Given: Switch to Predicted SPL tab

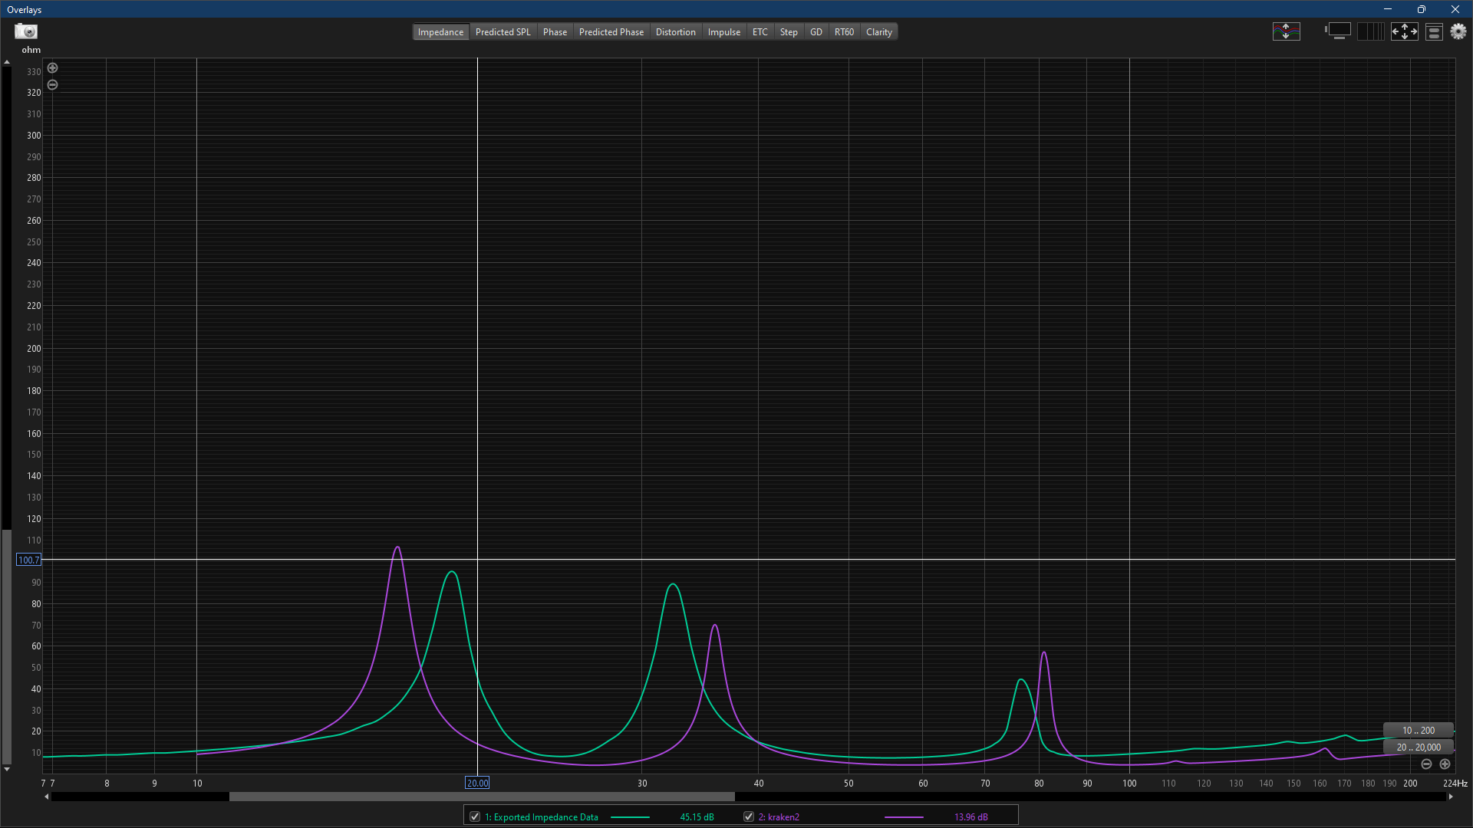Looking at the screenshot, I should [503, 32].
